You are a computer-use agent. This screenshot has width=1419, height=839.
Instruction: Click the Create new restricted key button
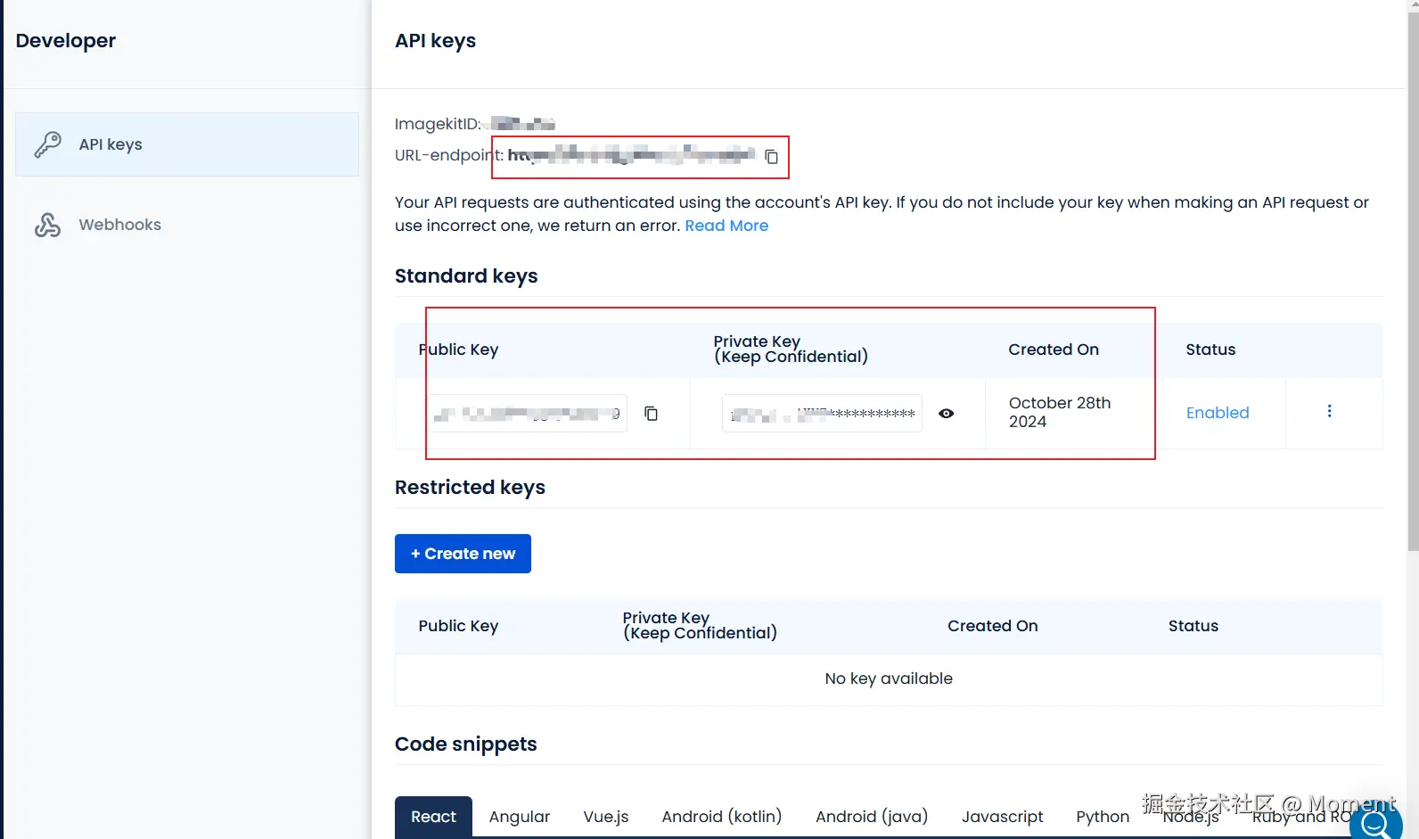[x=463, y=554]
